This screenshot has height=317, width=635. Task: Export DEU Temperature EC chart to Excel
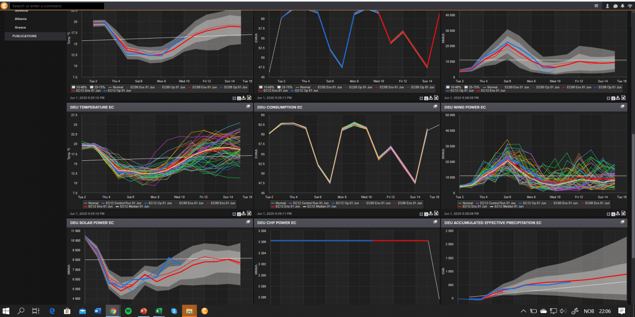pyautogui.click(x=249, y=213)
